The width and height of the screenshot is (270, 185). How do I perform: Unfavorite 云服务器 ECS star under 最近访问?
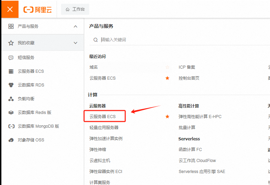tap(167, 78)
